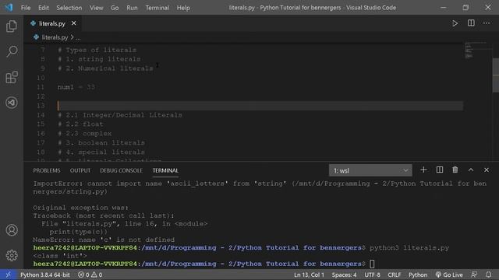Click the terminal output "<class 'int'>"
Image resolution: width=499 pixels, height=280 pixels.
[x=60, y=256]
